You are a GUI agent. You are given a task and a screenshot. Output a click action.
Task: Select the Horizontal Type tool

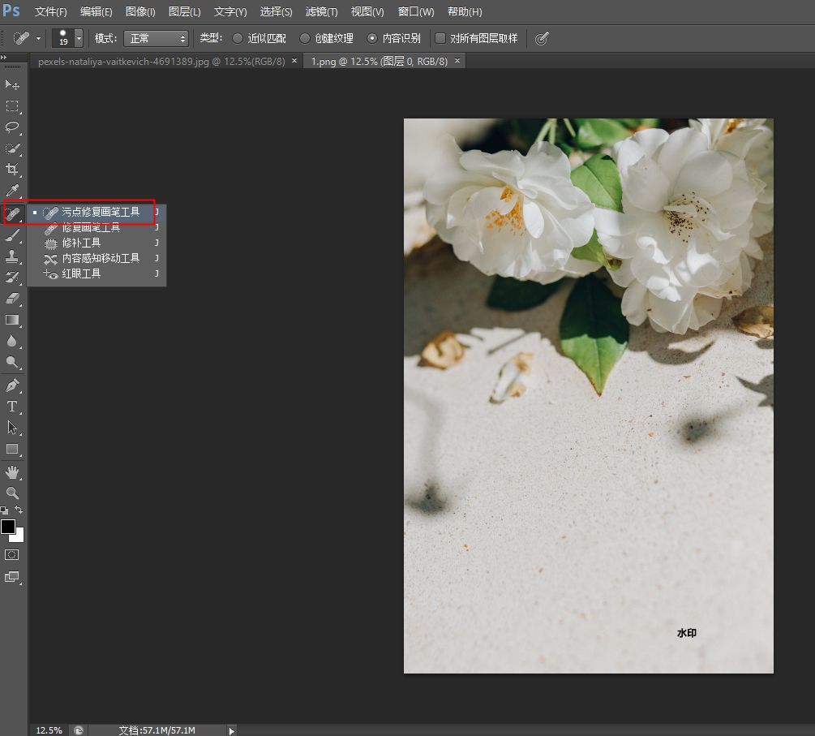pyautogui.click(x=12, y=407)
